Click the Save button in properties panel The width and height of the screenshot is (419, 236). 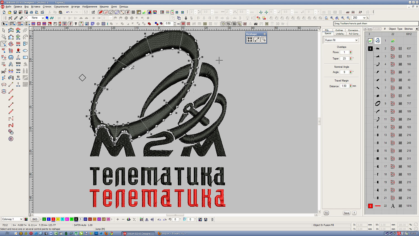pyautogui.click(x=346, y=213)
